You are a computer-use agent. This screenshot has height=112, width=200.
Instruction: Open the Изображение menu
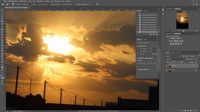(23, 1)
